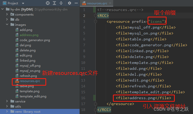Click the mysql_off.png file entry in editor
The height and width of the screenshot is (114, 193).
pyautogui.click(x=146, y=27)
